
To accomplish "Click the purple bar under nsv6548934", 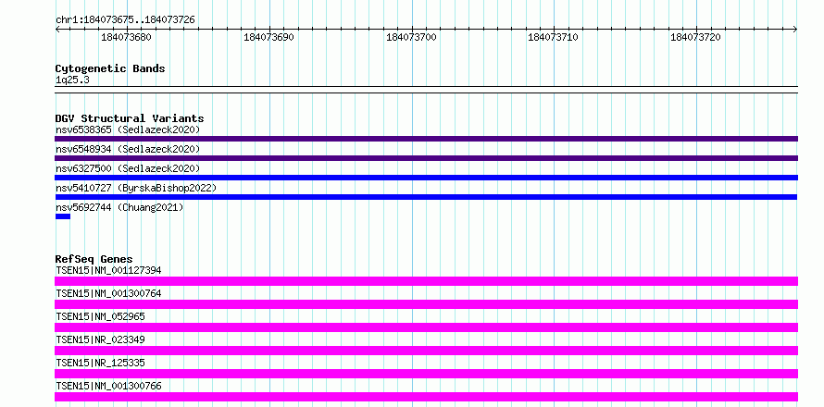I will pos(426,158).
